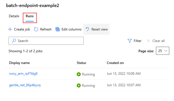This screenshot has height=101, width=174.
Task: Open the Page size dropdown
Action: click(x=162, y=51)
